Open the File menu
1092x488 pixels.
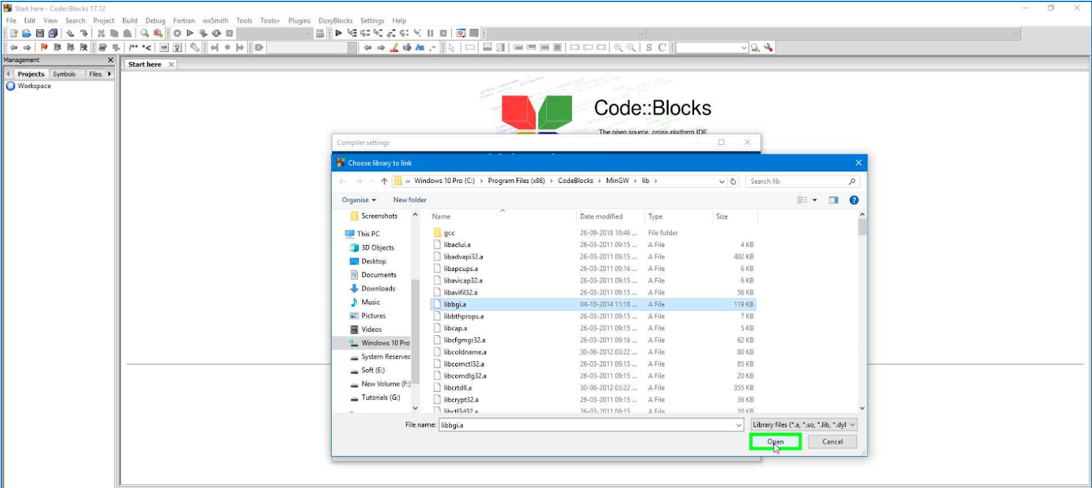coord(12,20)
